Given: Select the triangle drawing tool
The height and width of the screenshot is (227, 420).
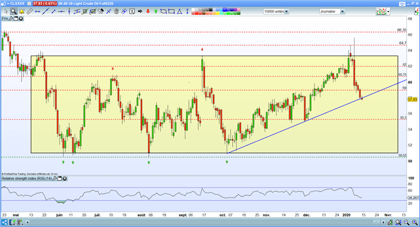Looking at the screenshot, I should (179, 12).
